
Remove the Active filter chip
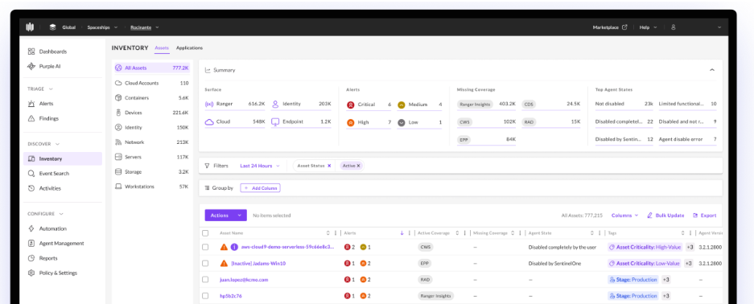click(x=358, y=166)
